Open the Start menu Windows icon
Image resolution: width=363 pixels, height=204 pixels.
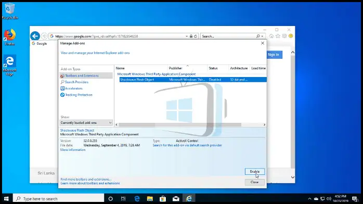[6, 199]
